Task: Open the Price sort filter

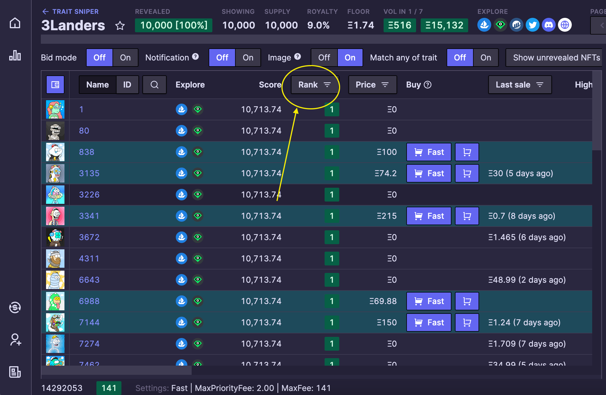Action: [372, 85]
